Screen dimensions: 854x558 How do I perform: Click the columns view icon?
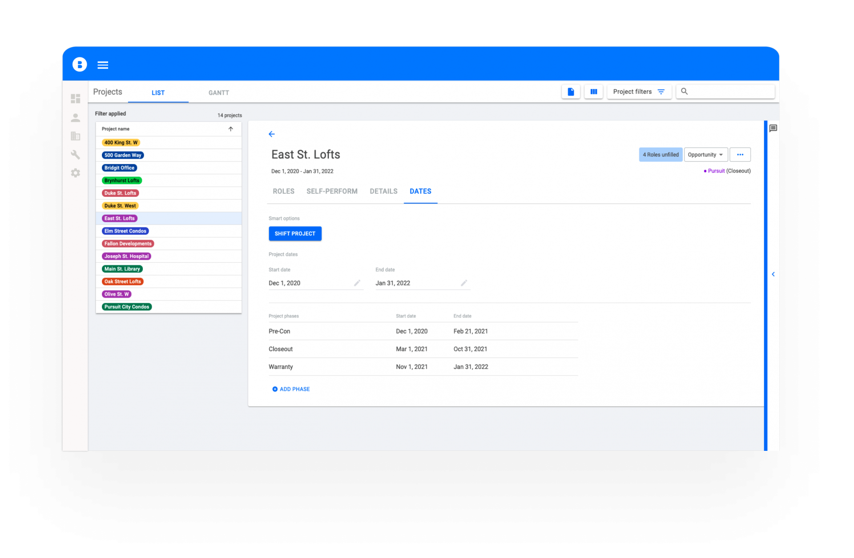pyautogui.click(x=593, y=92)
